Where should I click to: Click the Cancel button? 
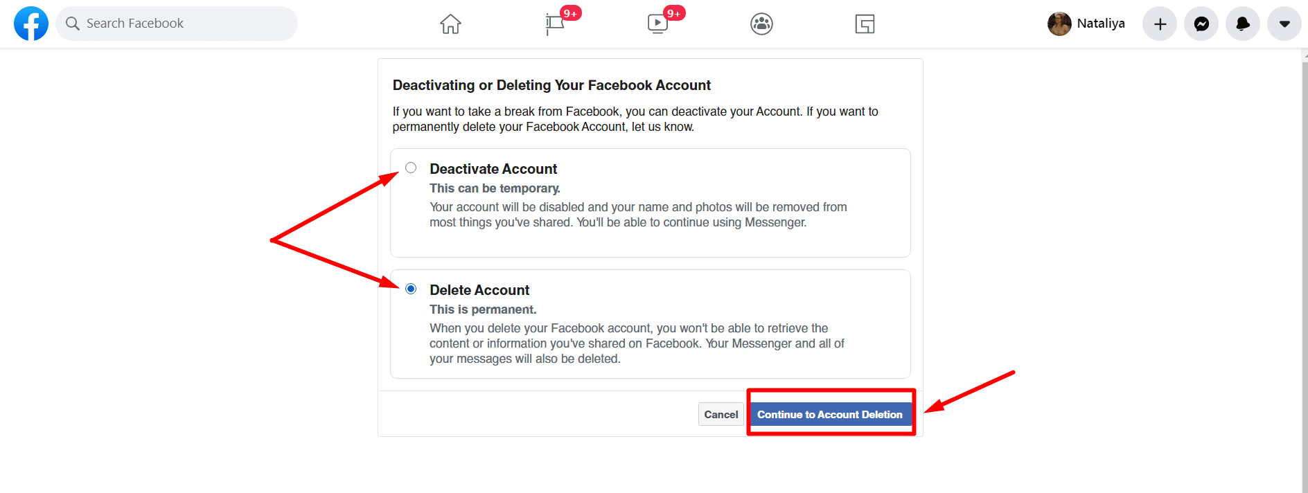[x=721, y=413]
